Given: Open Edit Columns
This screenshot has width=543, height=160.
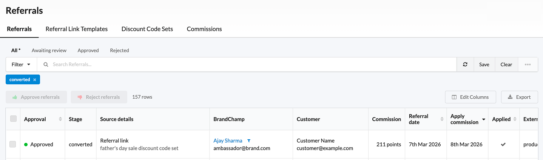Looking at the screenshot, I should (x=470, y=97).
